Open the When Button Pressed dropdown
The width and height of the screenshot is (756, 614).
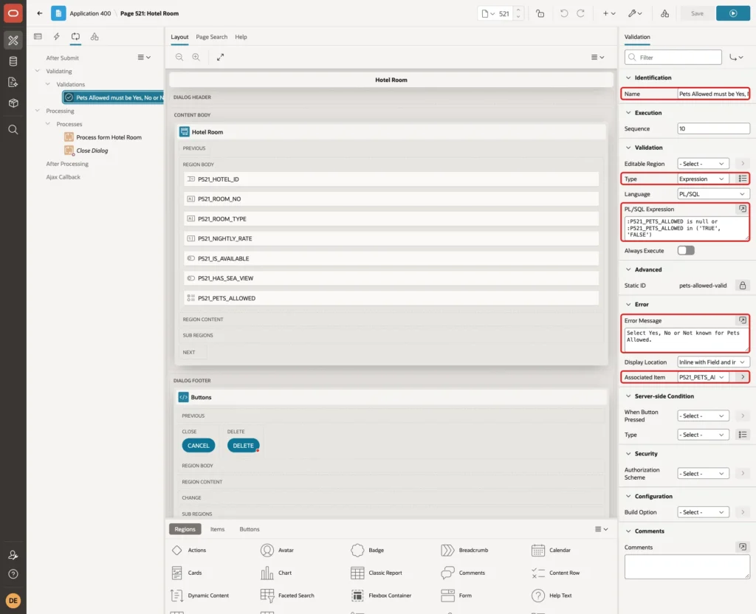pyautogui.click(x=703, y=415)
